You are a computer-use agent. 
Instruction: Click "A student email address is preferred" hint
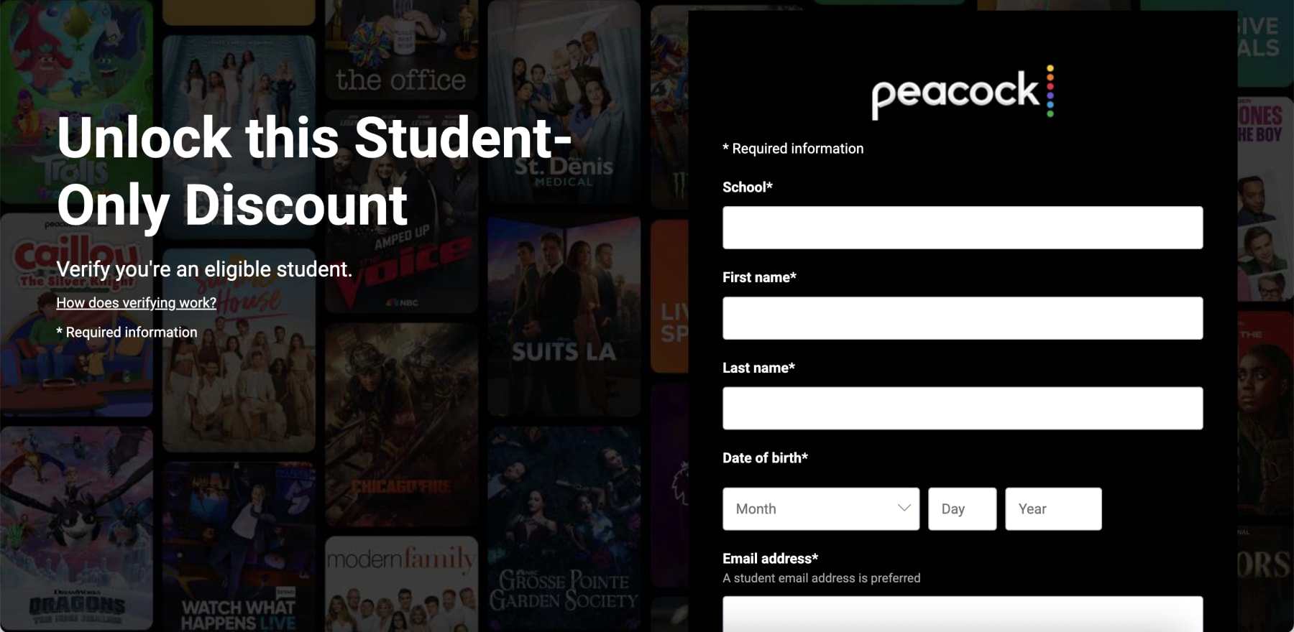point(821,578)
